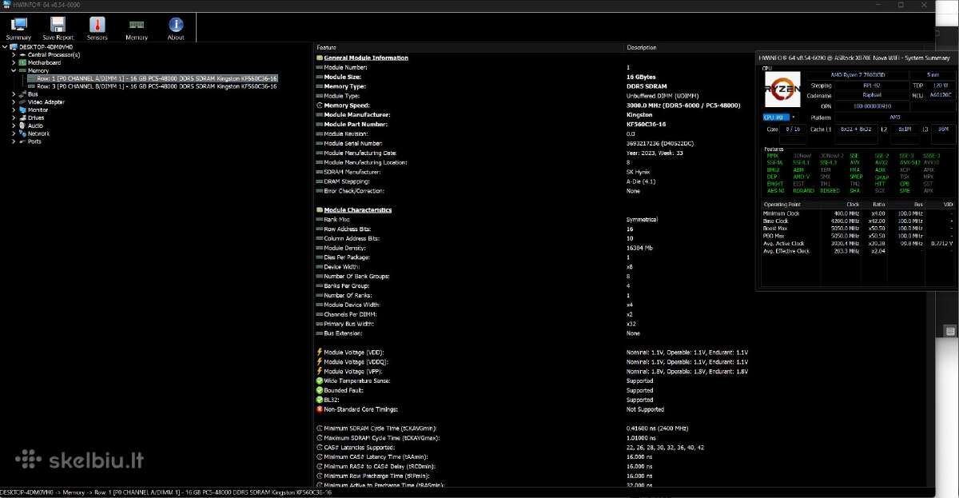Expand the Central Processor(s) node
The image size is (959, 498).
tap(14, 54)
